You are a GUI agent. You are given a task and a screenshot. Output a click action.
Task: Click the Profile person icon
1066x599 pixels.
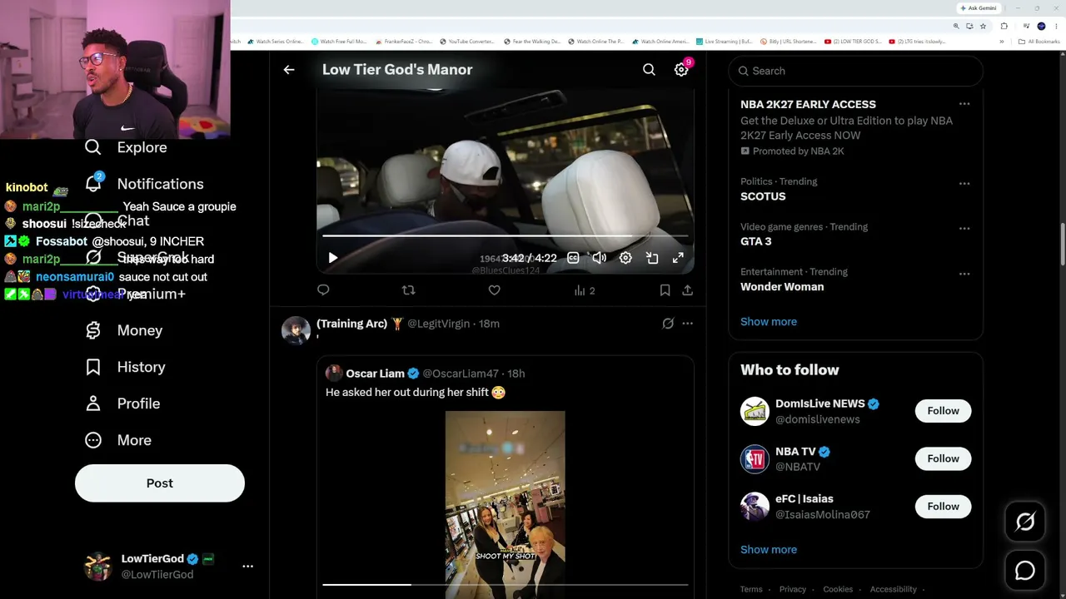click(93, 403)
